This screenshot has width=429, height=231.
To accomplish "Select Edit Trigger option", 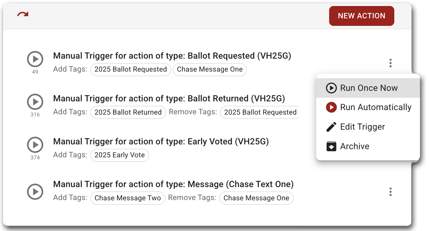I will (x=362, y=127).
